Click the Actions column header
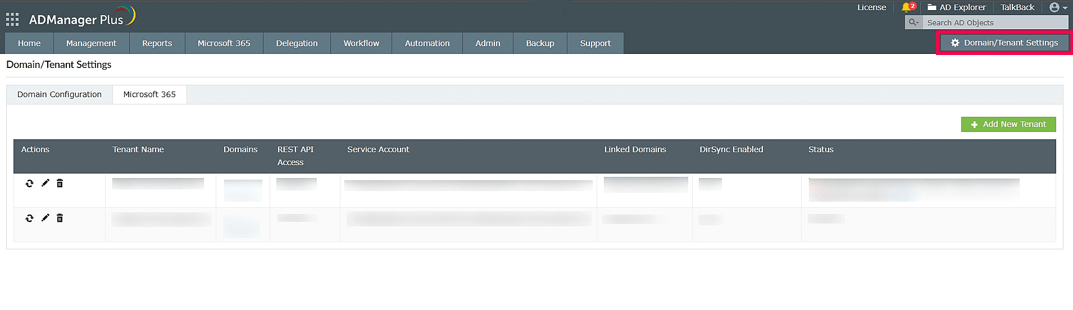This screenshot has height=310, width=1073. coord(35,149)
